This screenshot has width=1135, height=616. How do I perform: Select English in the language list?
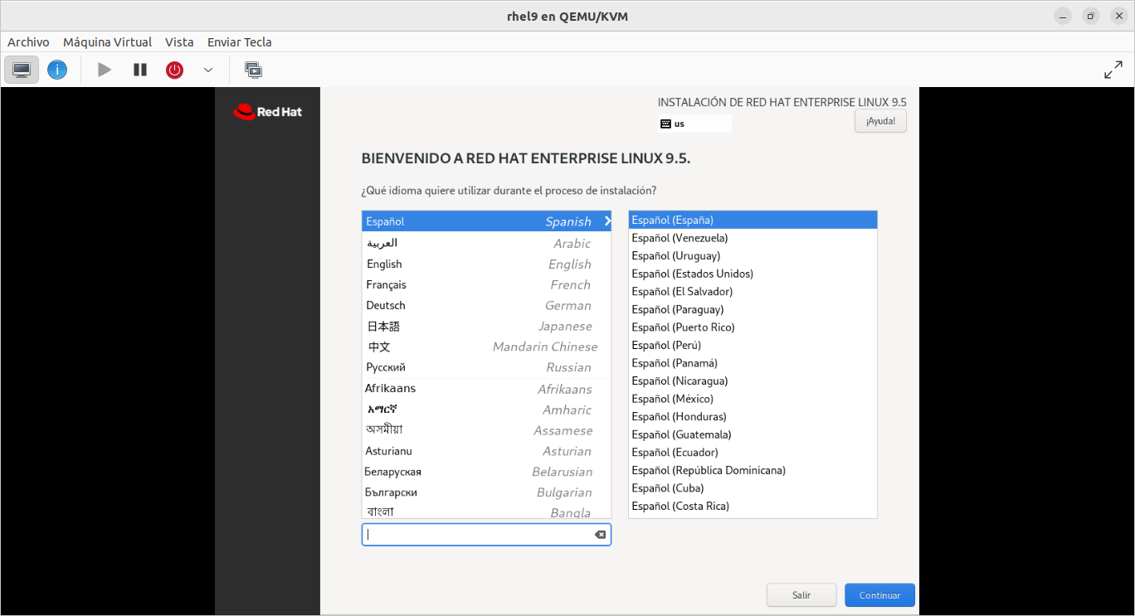click(x=486, y=264)
